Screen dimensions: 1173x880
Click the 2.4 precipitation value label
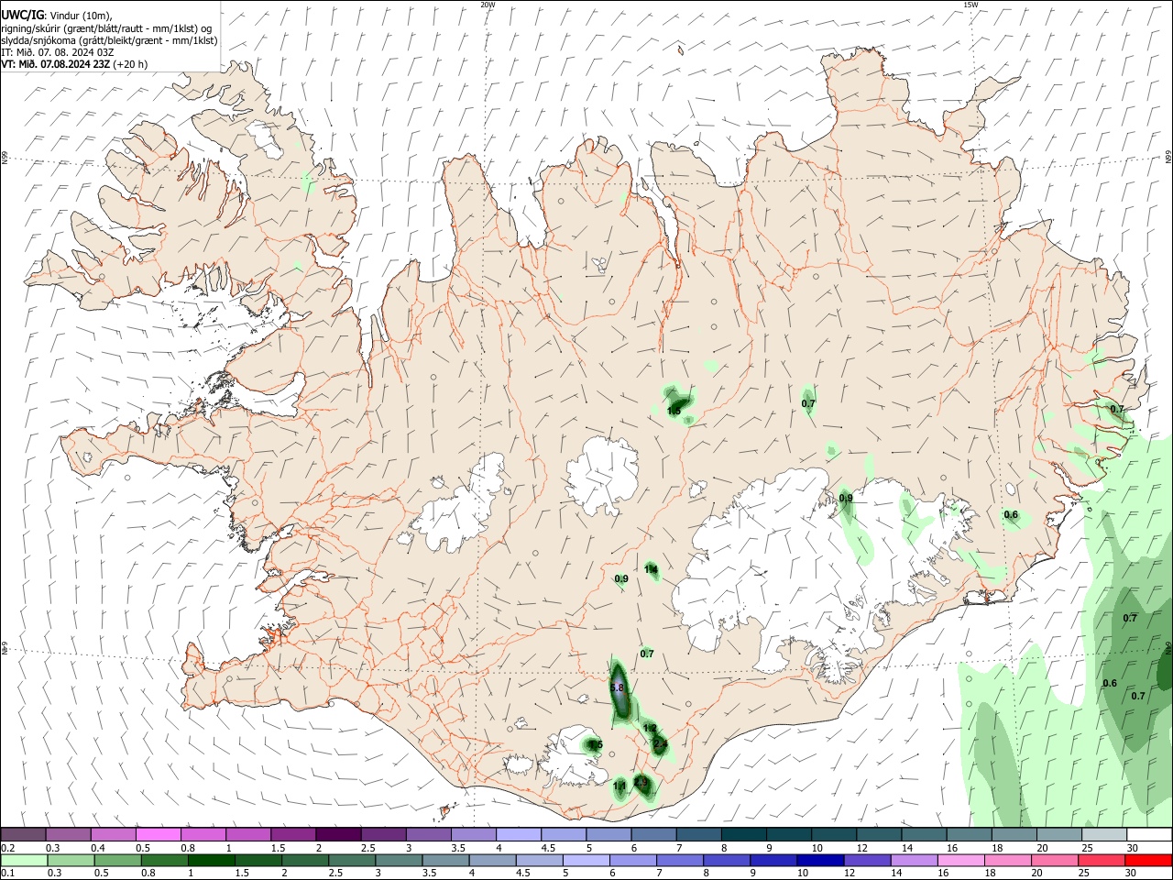[660, 743]
